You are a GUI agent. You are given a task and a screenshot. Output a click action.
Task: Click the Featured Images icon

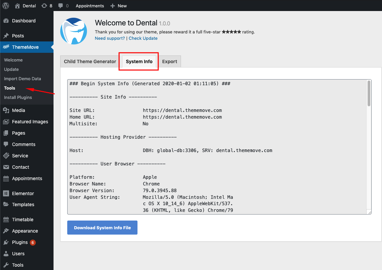tap(6, 122)
